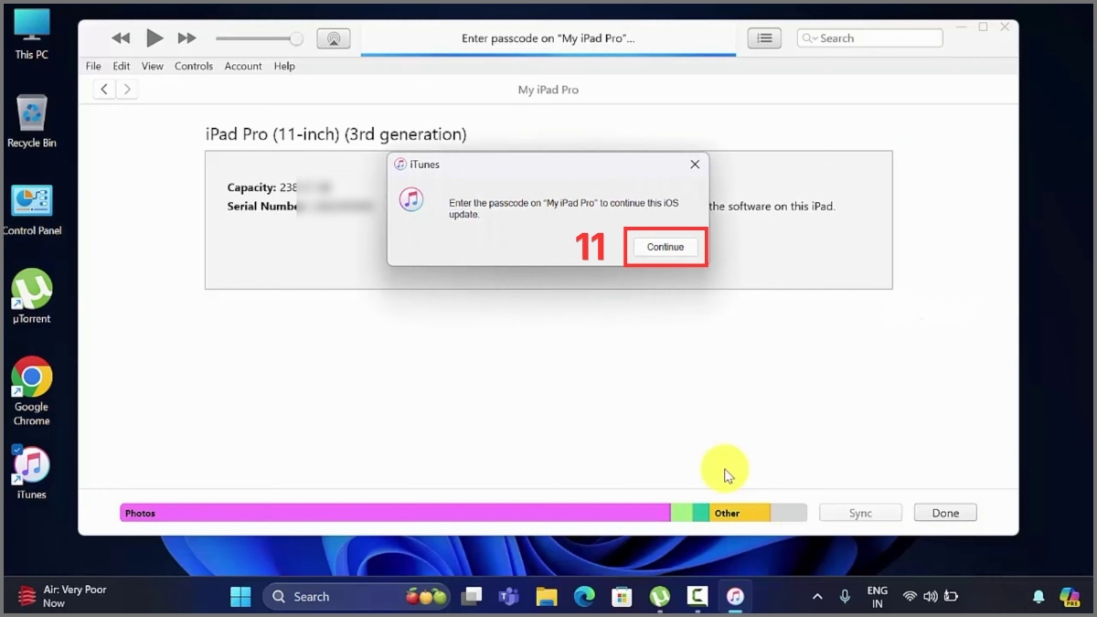
Task: Open the Controls menu
Action: click(194, 66)
